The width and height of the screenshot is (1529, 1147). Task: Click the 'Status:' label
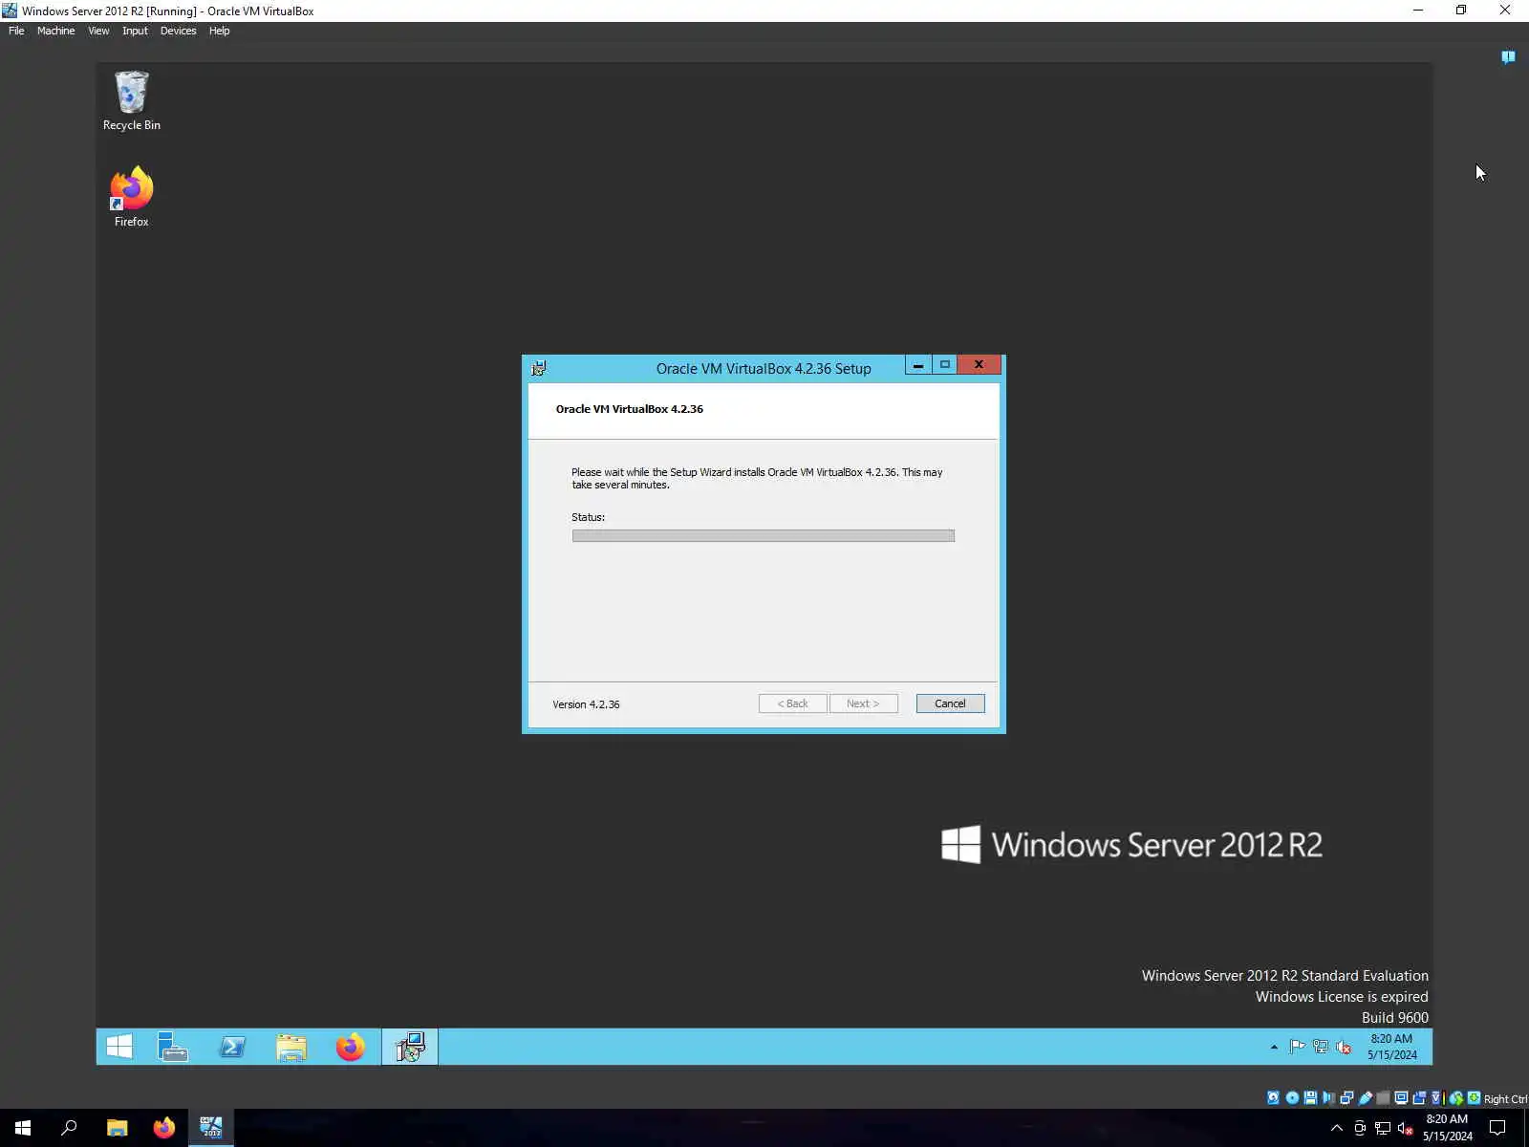588,517
